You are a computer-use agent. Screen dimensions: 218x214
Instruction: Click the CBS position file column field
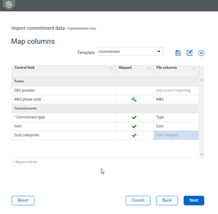click(x=176, y=90)
